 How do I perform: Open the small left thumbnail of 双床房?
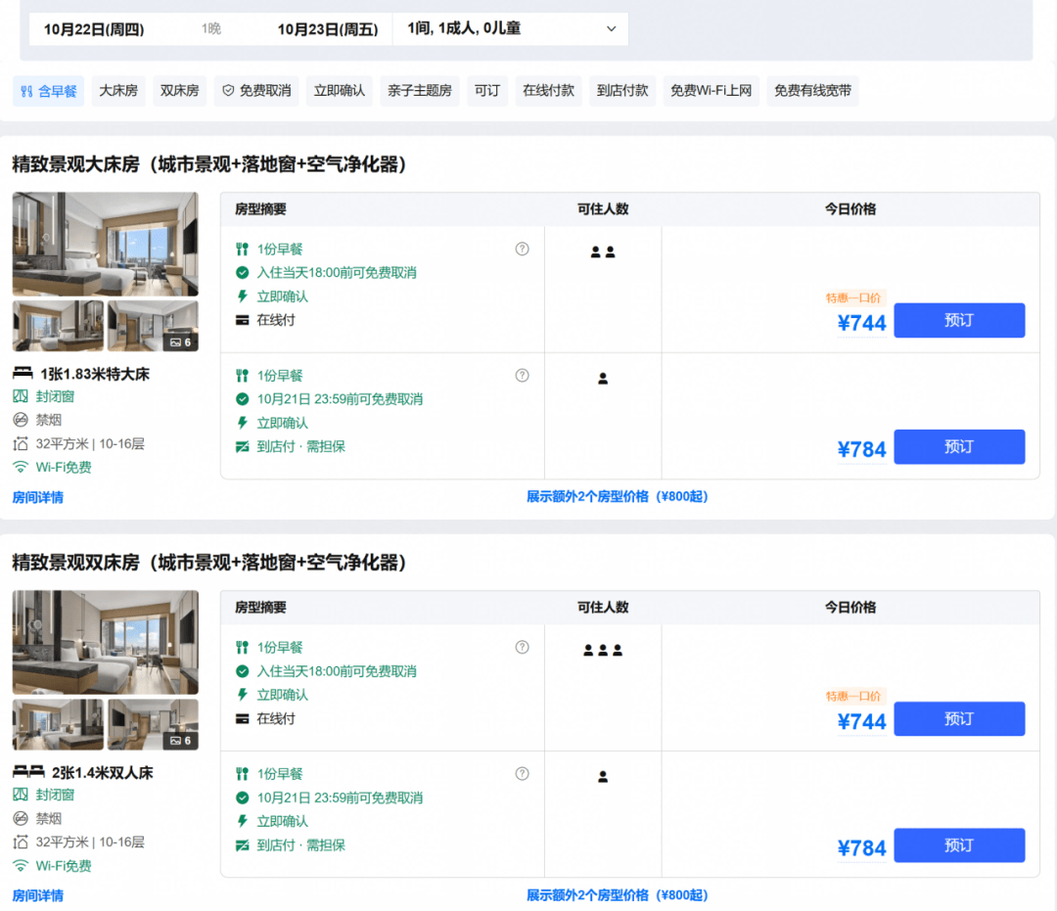pyautogui.click(x=58, y=724)
